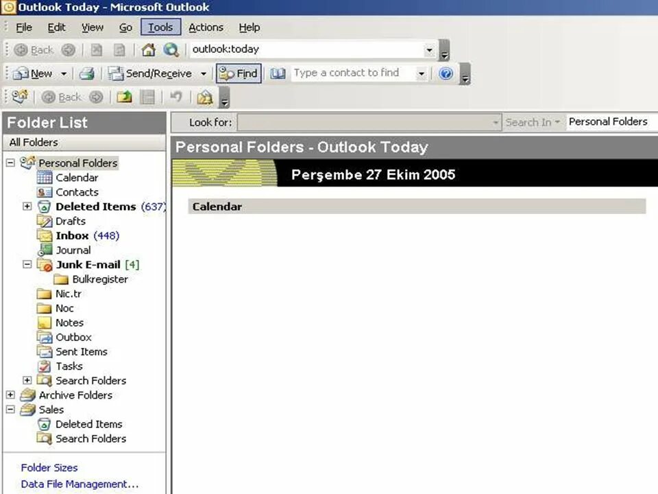Open the contact find box dropdown arrow
The width and height of the screenshot is (658, 494).
tap(422, 74)
